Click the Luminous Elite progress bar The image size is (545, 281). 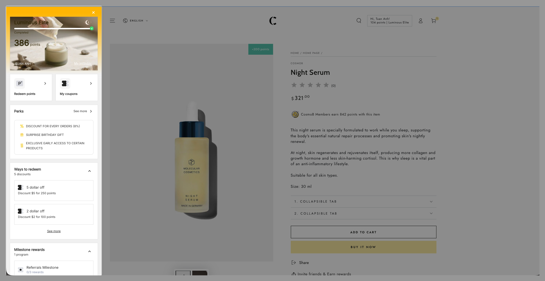point(52,28)
